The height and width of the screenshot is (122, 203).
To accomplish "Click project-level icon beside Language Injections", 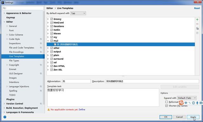I will coord(41,86).
